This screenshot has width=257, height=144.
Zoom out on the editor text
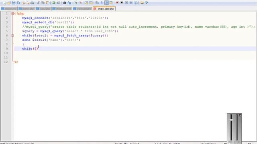[80, 3]
